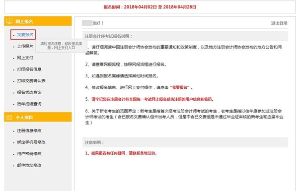This screenshot has height=191, width=298.
Task: Open 打印报名信息 page
Action: click(x=29, y=69)
